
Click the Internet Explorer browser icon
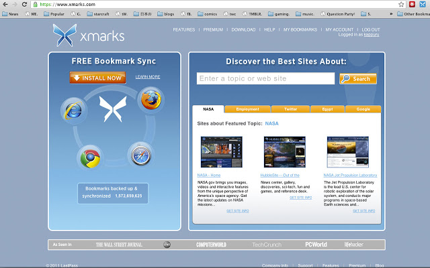(x=73, y=111)
